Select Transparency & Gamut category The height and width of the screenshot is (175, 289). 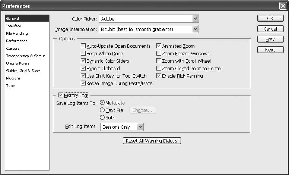25,56
